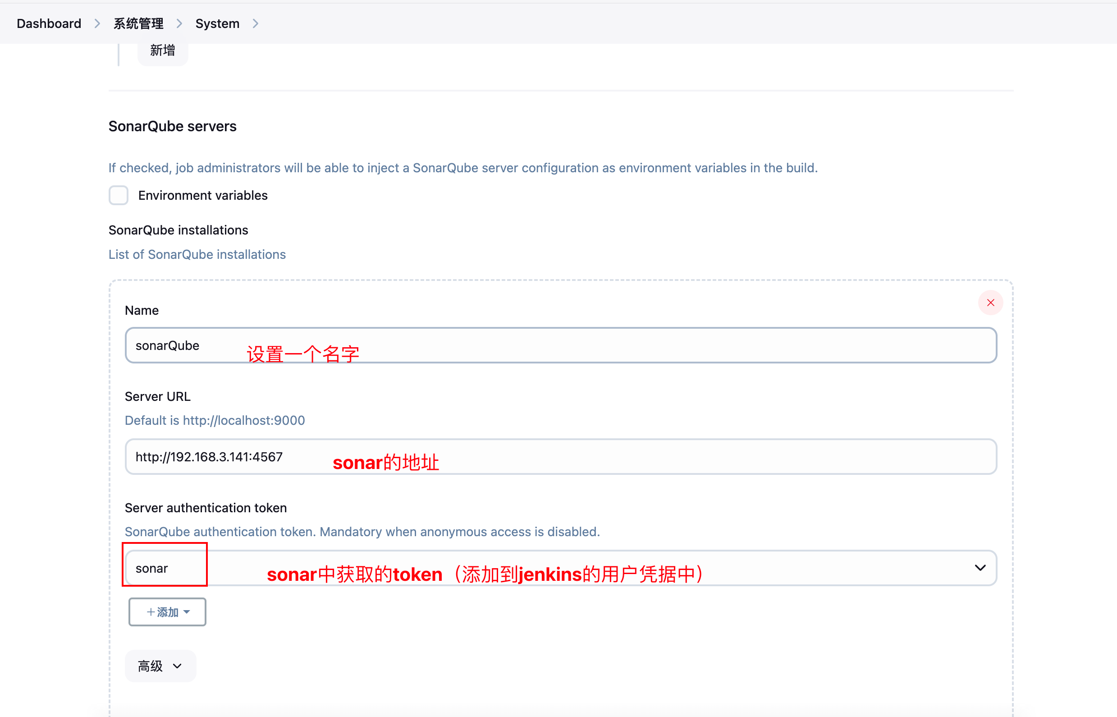Screen dimensions: 1117x717
Task: Click the 新增 button
Action: pos(163,51)
